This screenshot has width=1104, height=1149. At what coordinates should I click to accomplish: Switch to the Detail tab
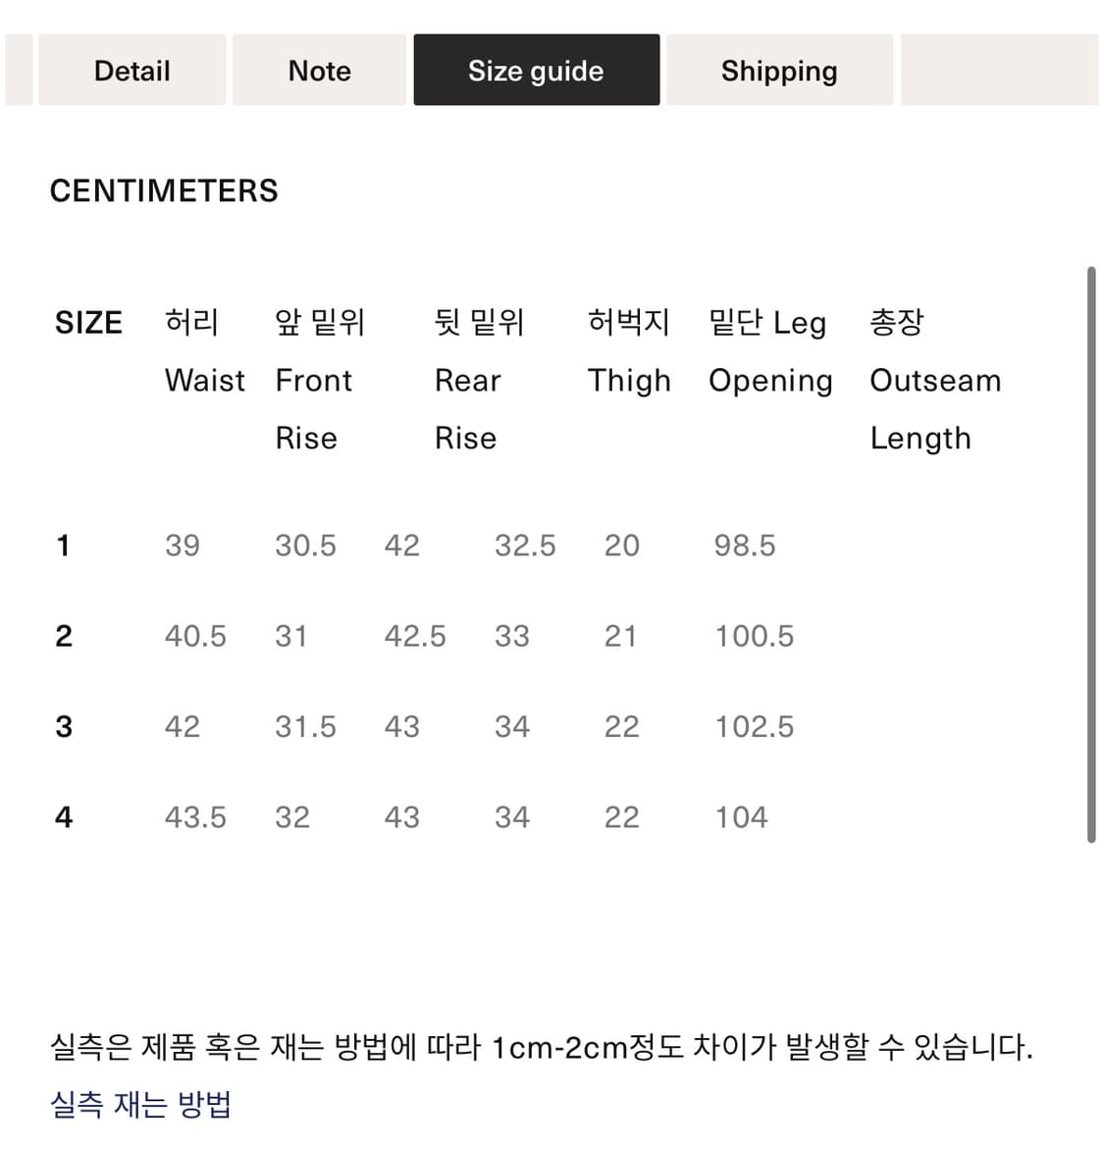(x=131, y=70)
